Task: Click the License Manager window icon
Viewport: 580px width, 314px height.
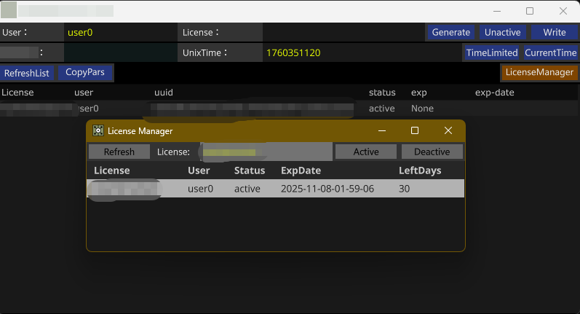Action: tap(98, 130)
